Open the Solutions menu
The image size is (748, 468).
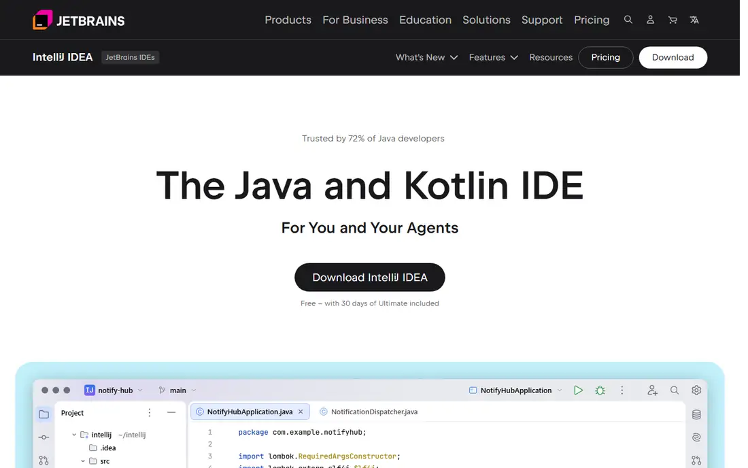click(486, 20)
